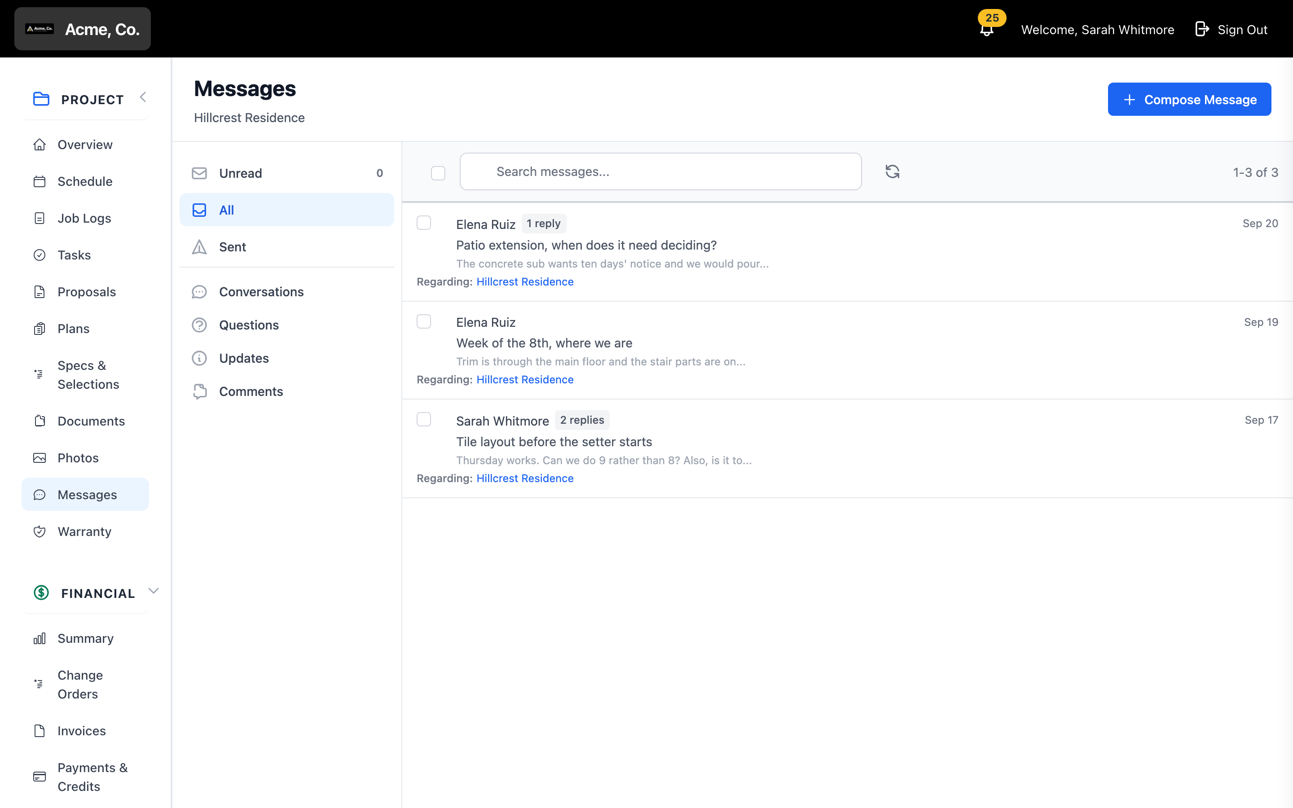
Task: Open the notifications bell icon
Action: 986,29
